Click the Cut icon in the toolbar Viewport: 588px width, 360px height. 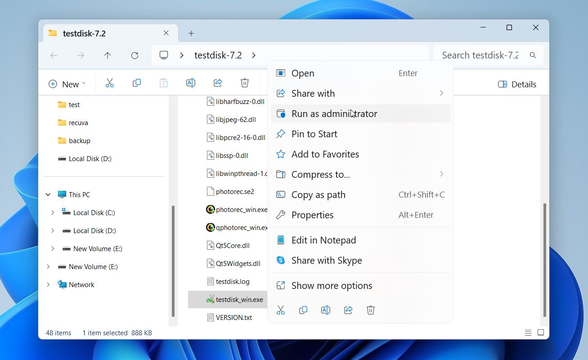pos(110,83)
